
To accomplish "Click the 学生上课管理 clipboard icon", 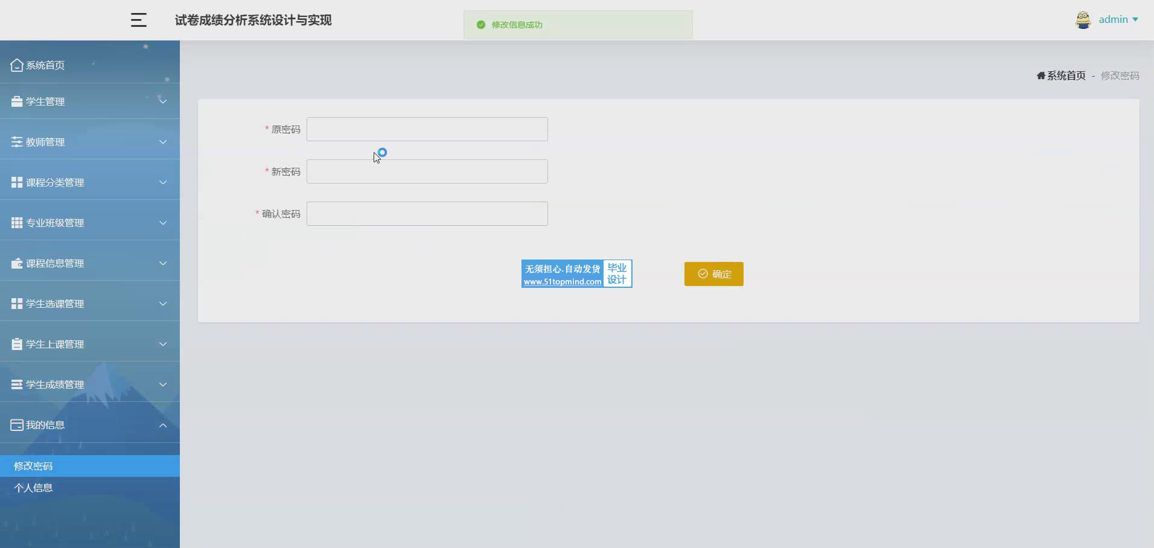I will tap(17, 344).
